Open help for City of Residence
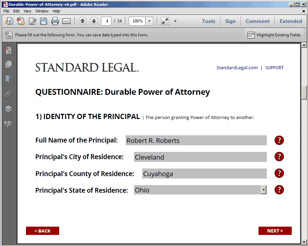 pos(279,157)
